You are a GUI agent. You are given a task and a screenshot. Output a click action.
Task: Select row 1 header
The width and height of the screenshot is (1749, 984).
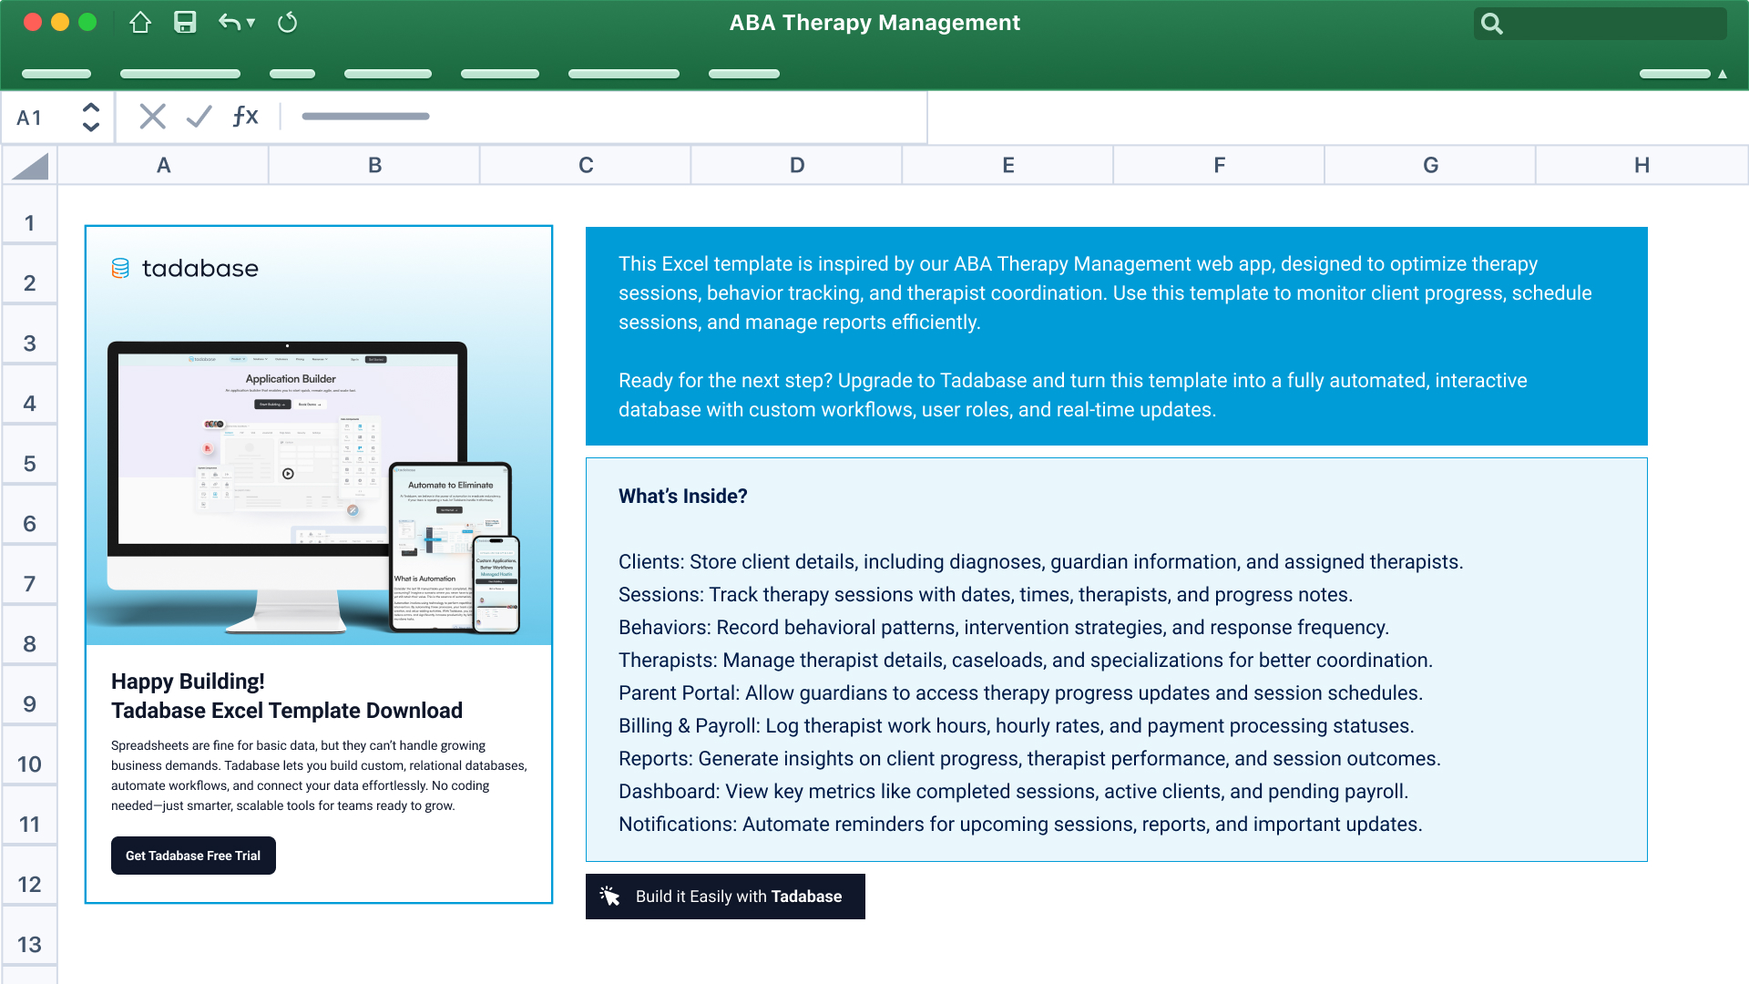[x=30, y=215]
